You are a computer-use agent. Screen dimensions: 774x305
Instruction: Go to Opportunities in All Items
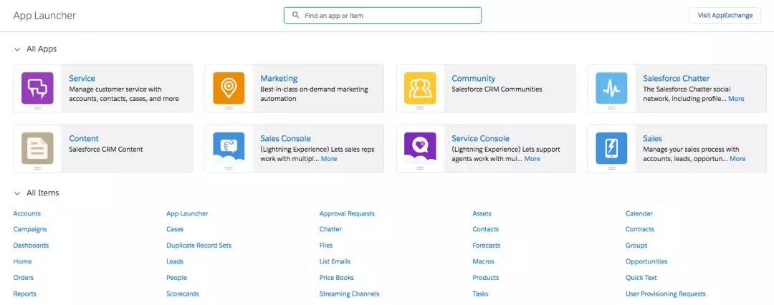coord(646,261)
